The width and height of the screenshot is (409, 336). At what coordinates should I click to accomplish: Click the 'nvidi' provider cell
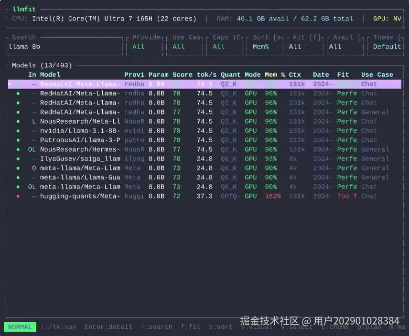coord(134,131)
